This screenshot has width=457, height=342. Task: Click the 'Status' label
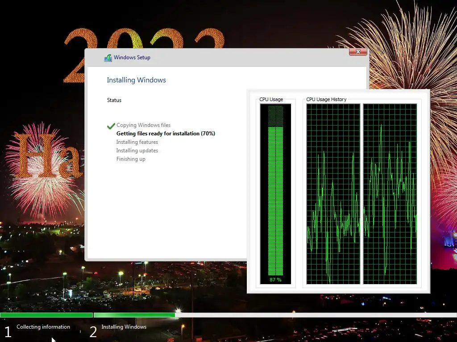[114, 100]
